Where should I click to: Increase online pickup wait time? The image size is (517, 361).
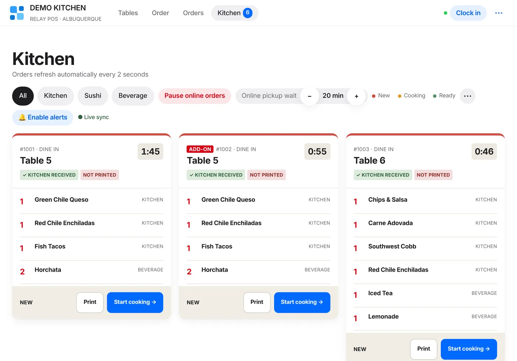(x=356, y=96)
